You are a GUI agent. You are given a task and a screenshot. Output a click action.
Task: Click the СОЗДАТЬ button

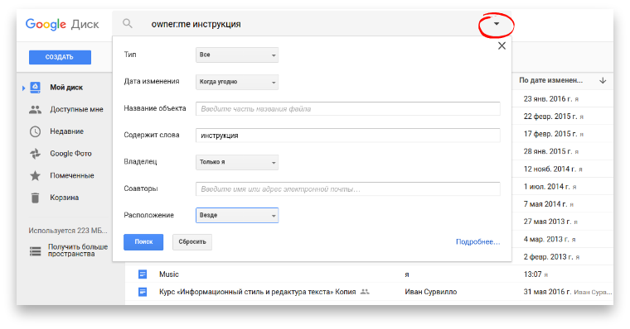click(60, 57)
